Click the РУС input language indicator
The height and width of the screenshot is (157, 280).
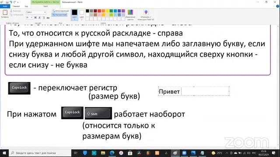tap(254, 153)
